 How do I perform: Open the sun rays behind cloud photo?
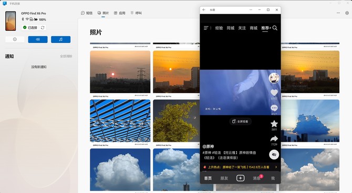coord(310,121)
